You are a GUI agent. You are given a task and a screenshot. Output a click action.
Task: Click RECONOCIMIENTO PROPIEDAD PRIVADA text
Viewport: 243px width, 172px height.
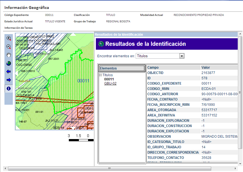(199, 15)
